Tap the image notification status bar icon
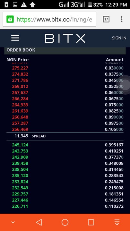 tap(15, 5)
